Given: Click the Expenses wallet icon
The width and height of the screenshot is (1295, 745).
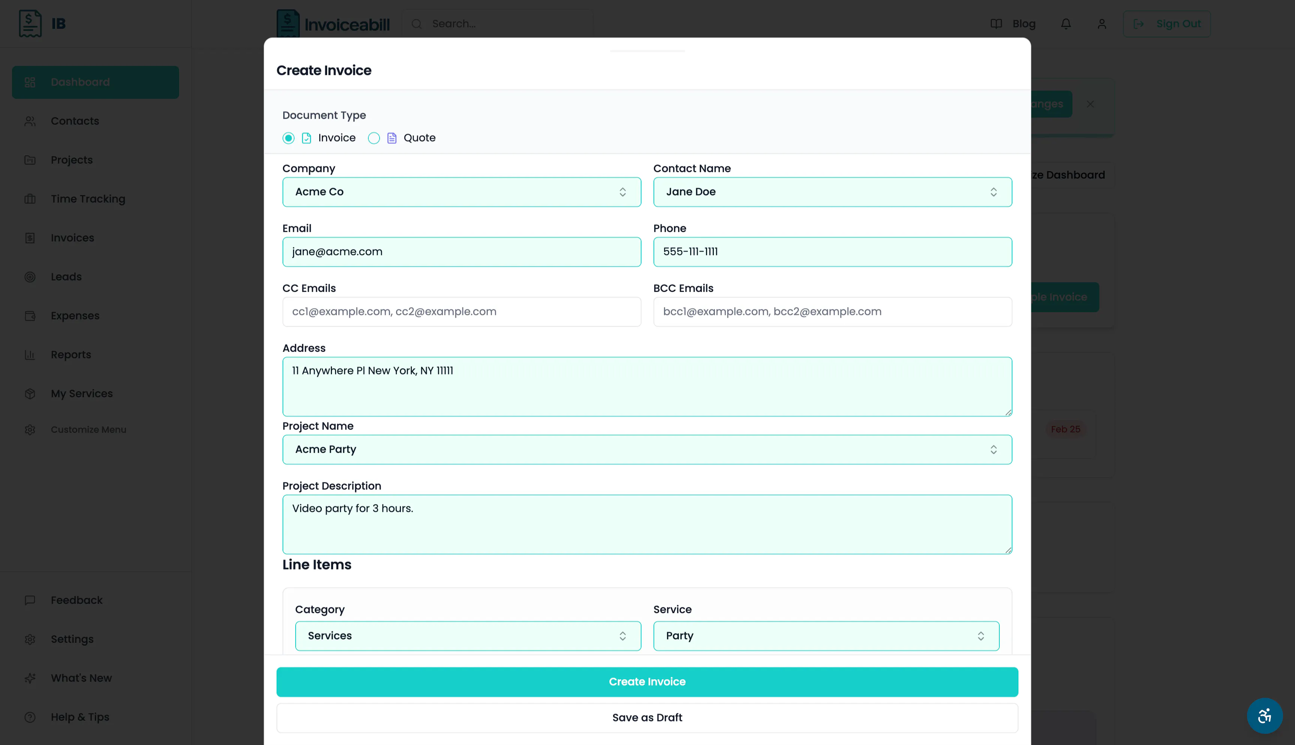Looking at the screenshot, I should (30, 316).
